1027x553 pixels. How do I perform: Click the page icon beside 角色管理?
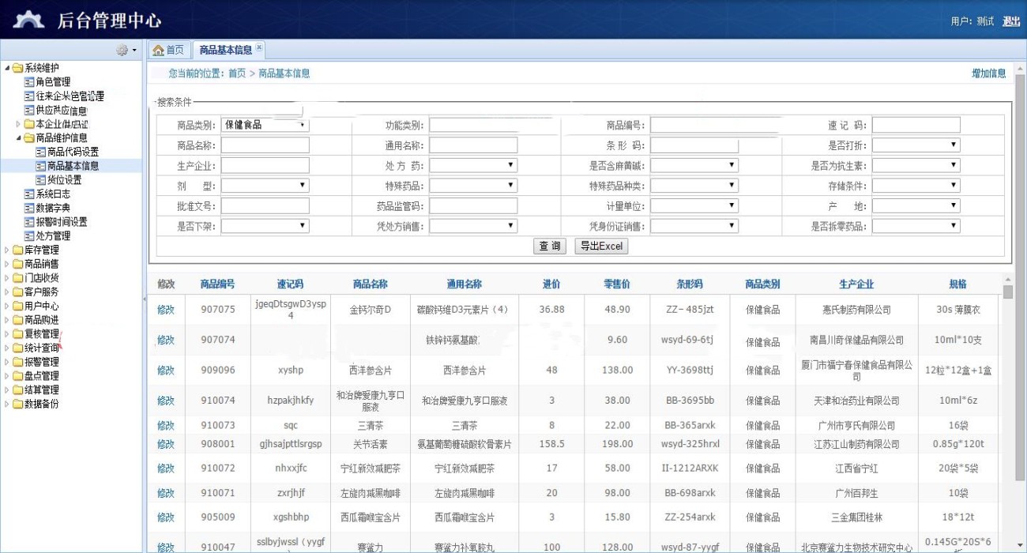(29, 82)
